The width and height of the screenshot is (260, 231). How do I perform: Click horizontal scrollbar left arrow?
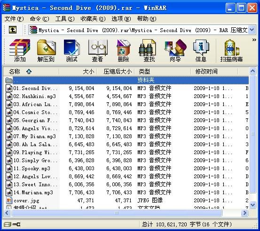tap(7, 213)
